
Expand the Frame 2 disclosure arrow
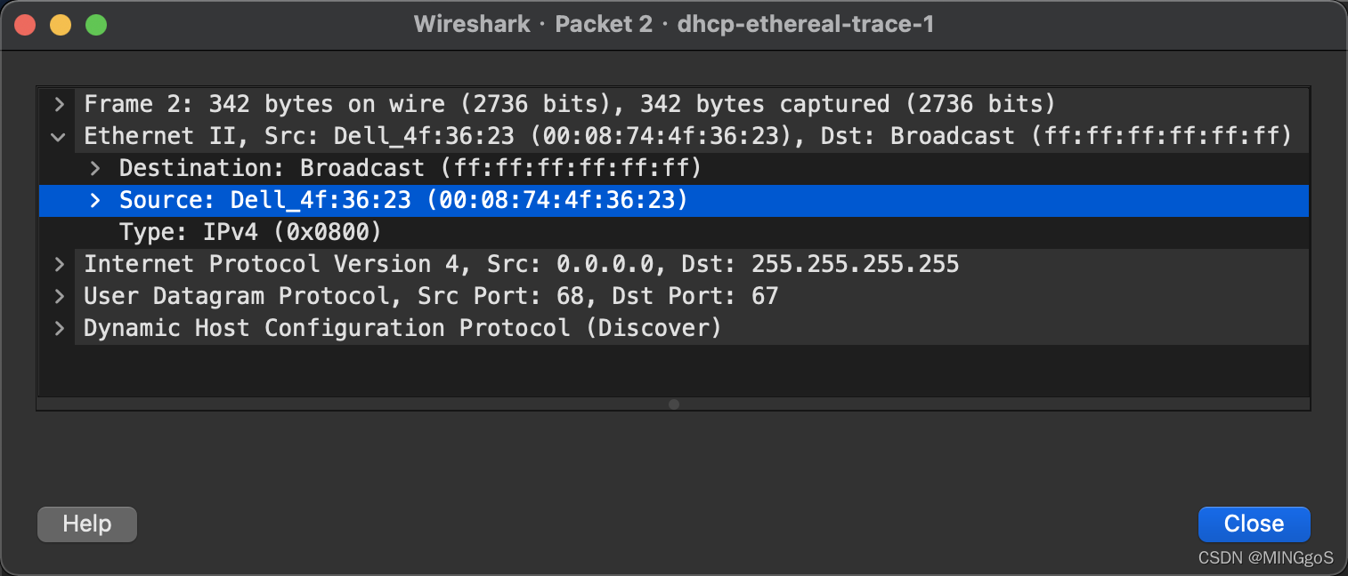(x=59, y=105)
